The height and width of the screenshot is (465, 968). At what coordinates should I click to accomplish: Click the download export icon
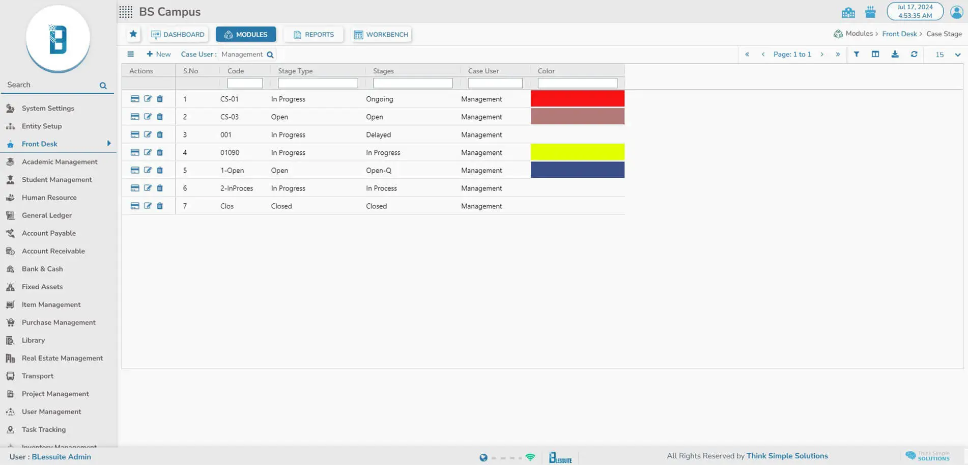(x=895, y=54)
